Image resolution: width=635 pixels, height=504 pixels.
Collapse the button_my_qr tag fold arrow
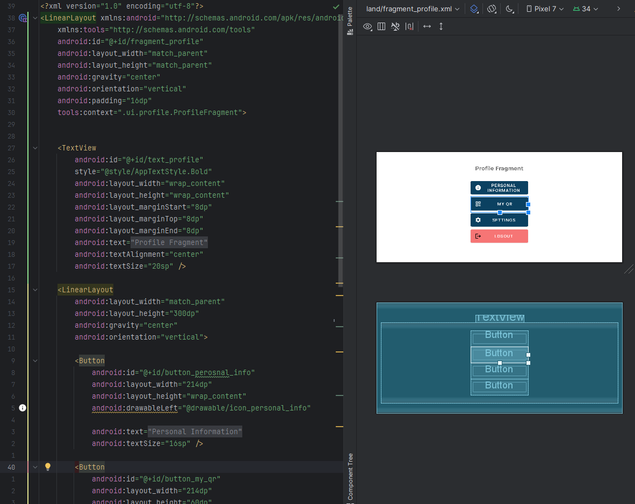click(35, 467)
